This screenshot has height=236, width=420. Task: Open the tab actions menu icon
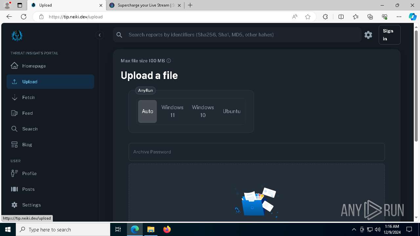20,5
